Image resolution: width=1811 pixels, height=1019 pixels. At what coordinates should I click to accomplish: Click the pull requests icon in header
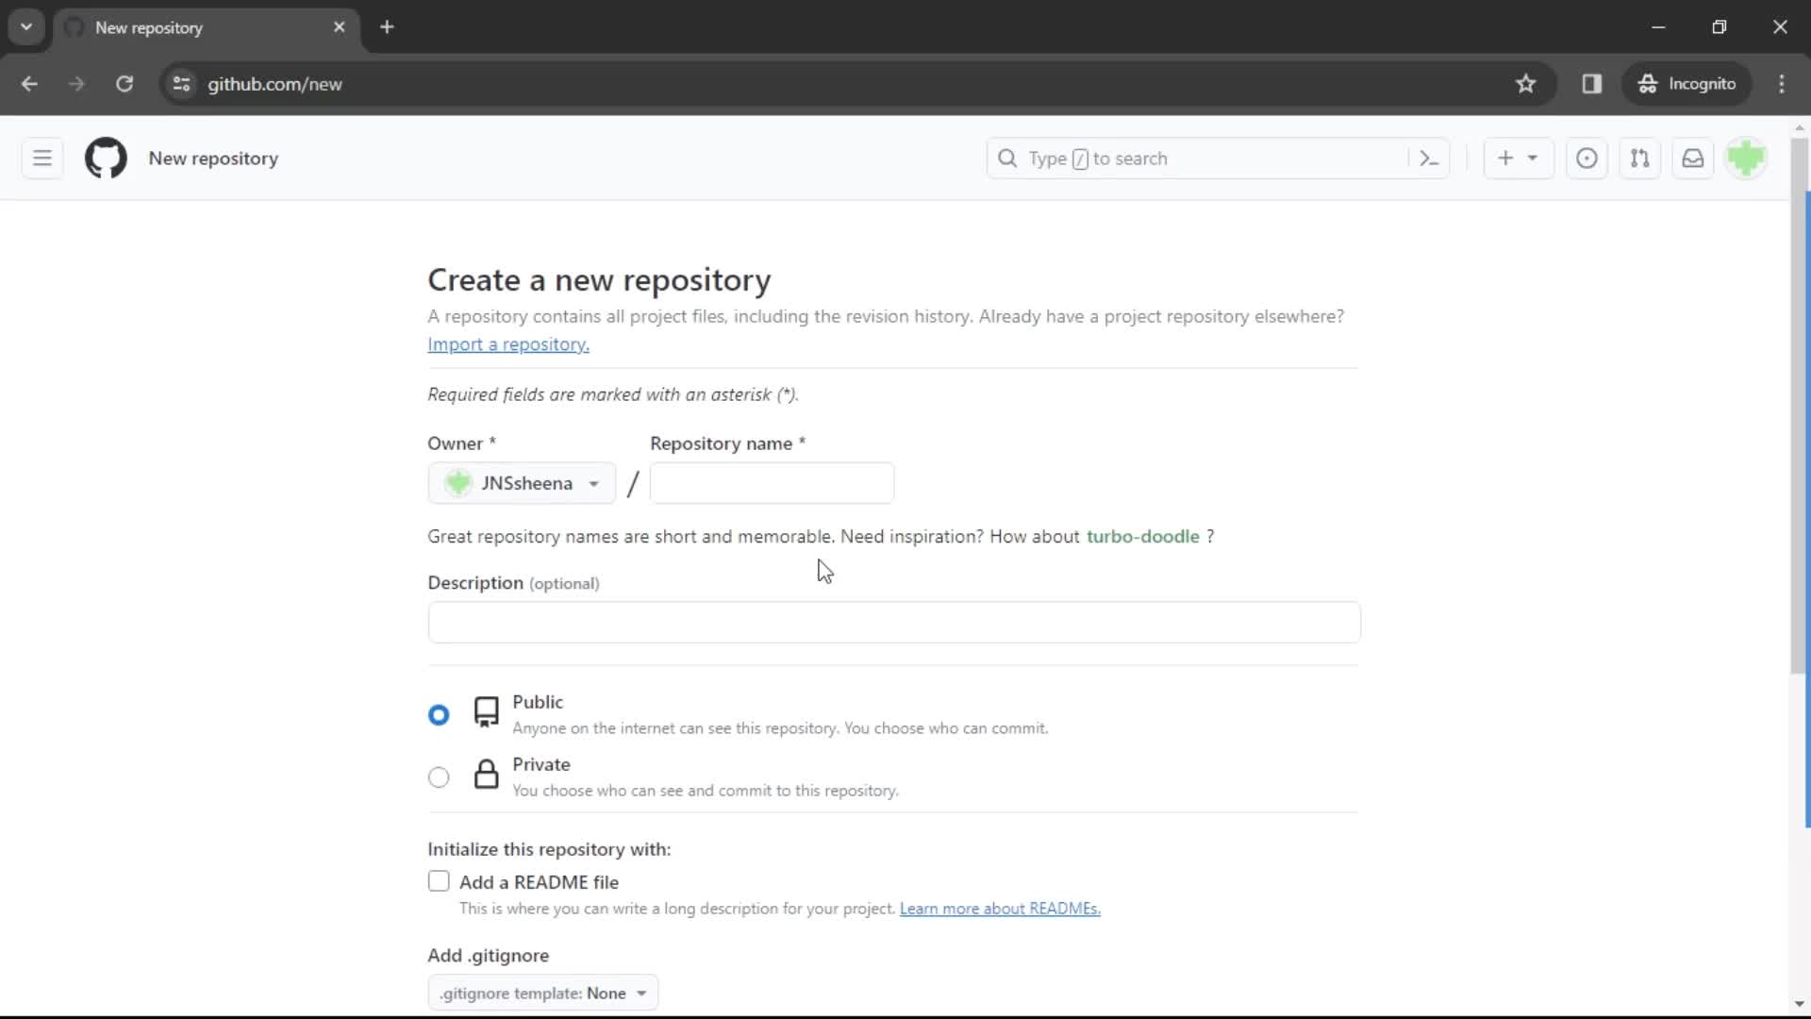tap(1642, 158)
